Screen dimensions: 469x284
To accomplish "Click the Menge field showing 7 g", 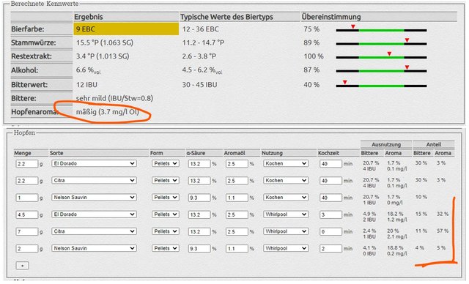I will [x=27, y=232].
